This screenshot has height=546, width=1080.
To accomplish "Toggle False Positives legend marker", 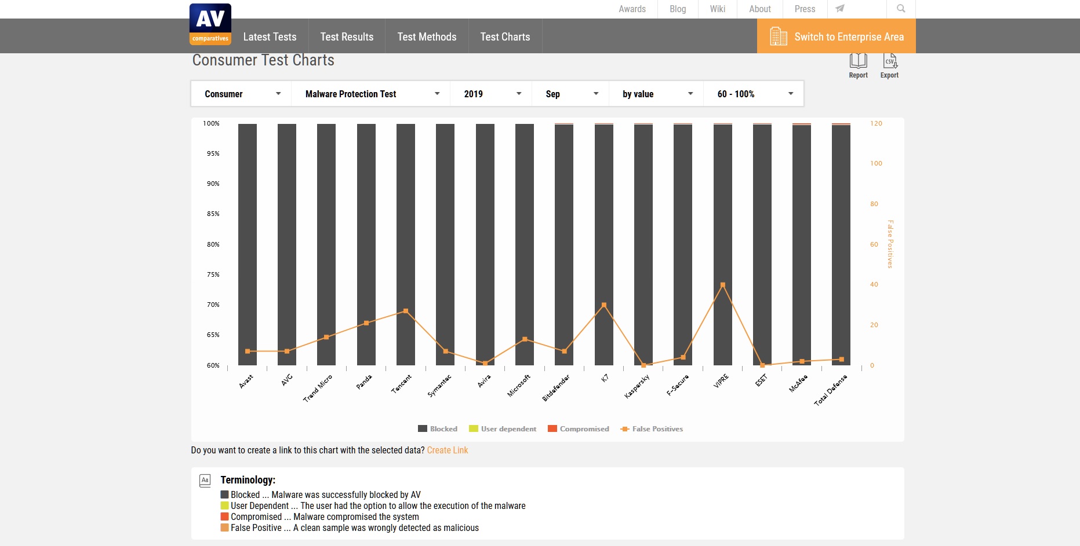I will click(625, 429).
